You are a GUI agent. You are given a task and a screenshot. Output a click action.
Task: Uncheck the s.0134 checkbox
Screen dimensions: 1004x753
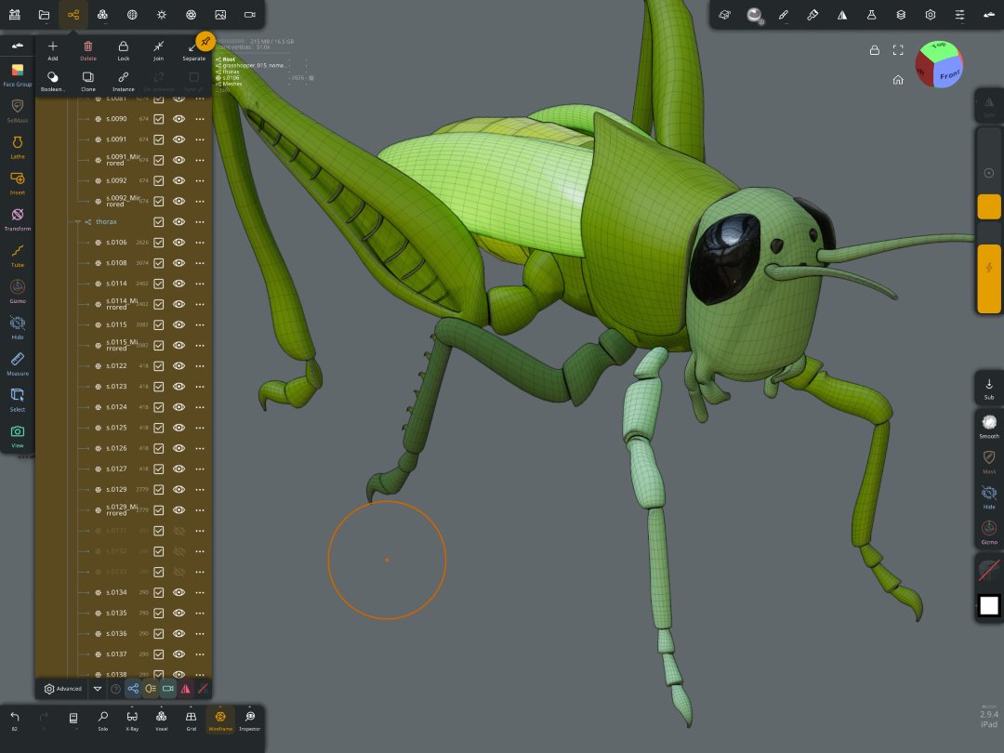(159, 592)
